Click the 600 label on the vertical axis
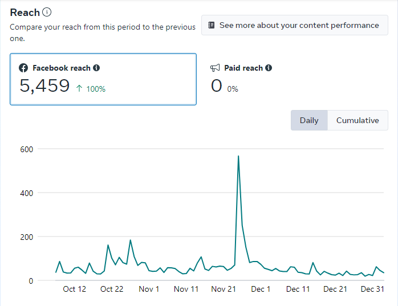This screenshot has width=398, height=306. [28, 149]
